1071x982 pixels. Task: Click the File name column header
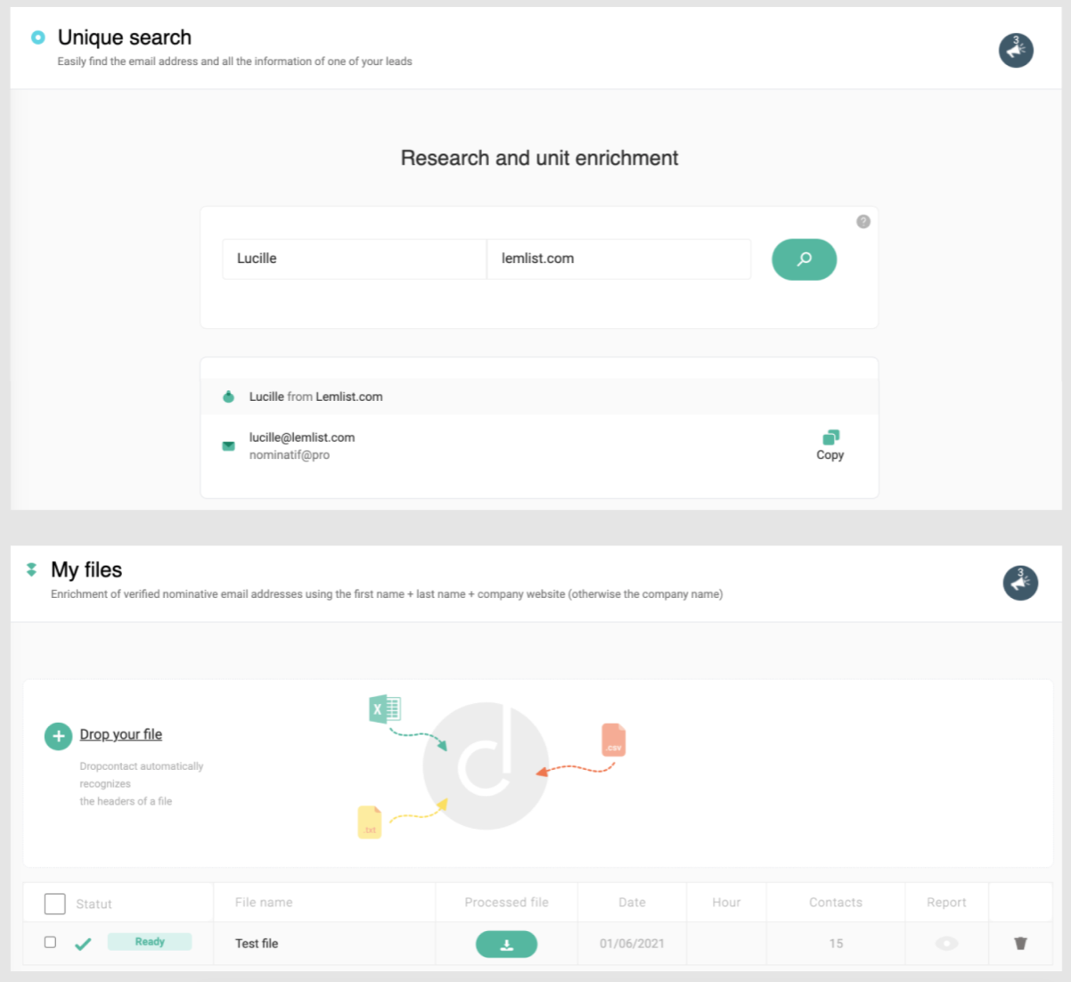pos(264,903)
